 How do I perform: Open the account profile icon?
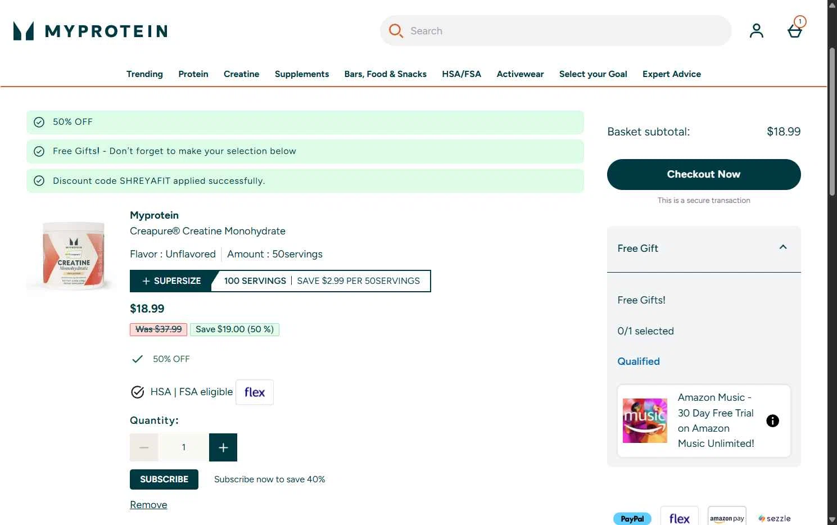756,31
